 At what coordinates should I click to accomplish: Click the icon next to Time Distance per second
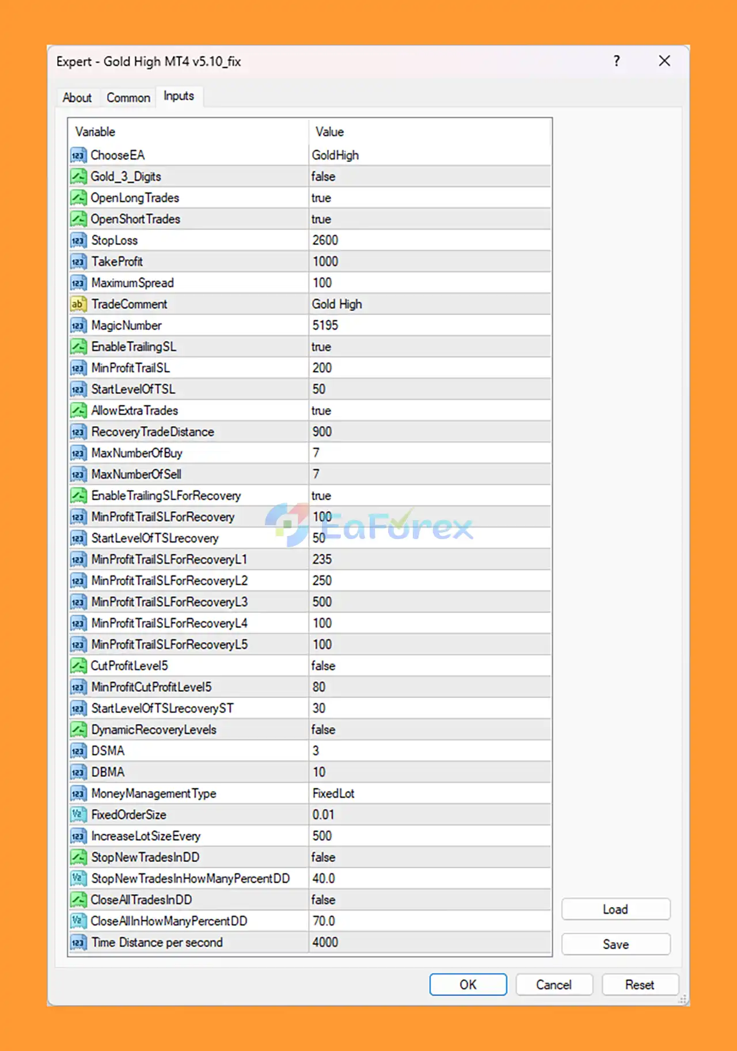pos(78,942)
